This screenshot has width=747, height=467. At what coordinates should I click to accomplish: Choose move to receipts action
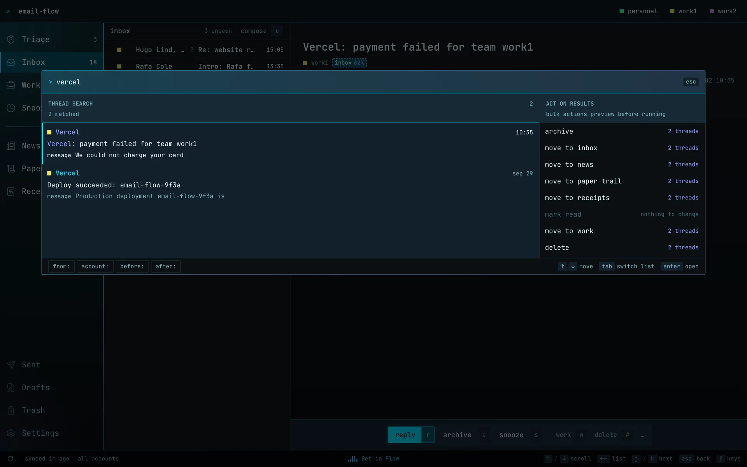point(622,198)
